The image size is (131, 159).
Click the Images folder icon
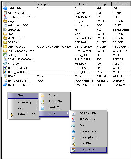pyautogui.click(x=5, y=21)
